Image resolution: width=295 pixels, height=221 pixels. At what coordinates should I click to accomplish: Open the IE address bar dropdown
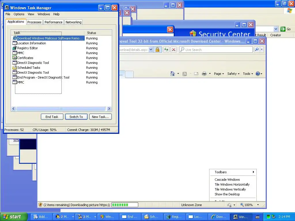click(x=151, y=49)
